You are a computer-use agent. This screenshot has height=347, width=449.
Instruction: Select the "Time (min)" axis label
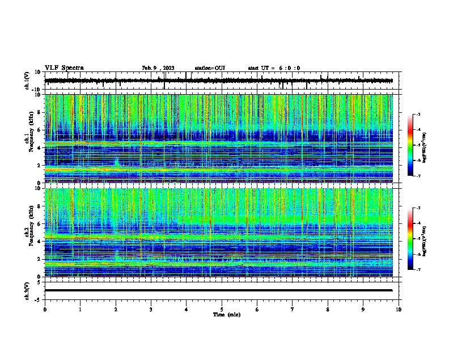click(227, 315)
